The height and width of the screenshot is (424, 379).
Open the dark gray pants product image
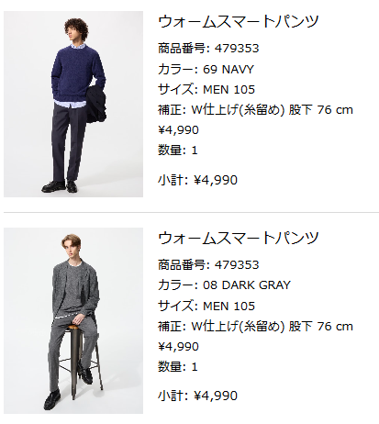click(x=73, y=320)
